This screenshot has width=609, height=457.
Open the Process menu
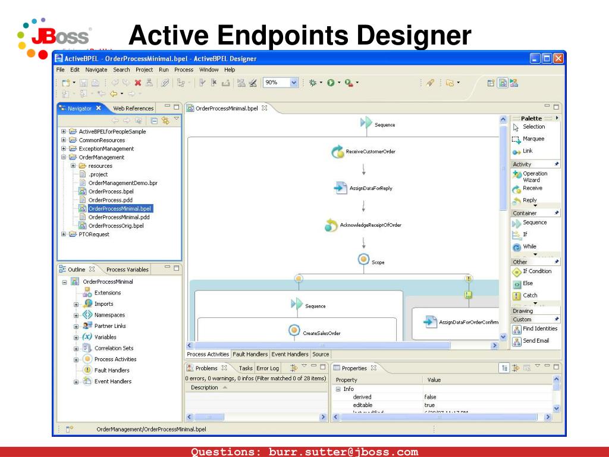click(x=184, y=70)
